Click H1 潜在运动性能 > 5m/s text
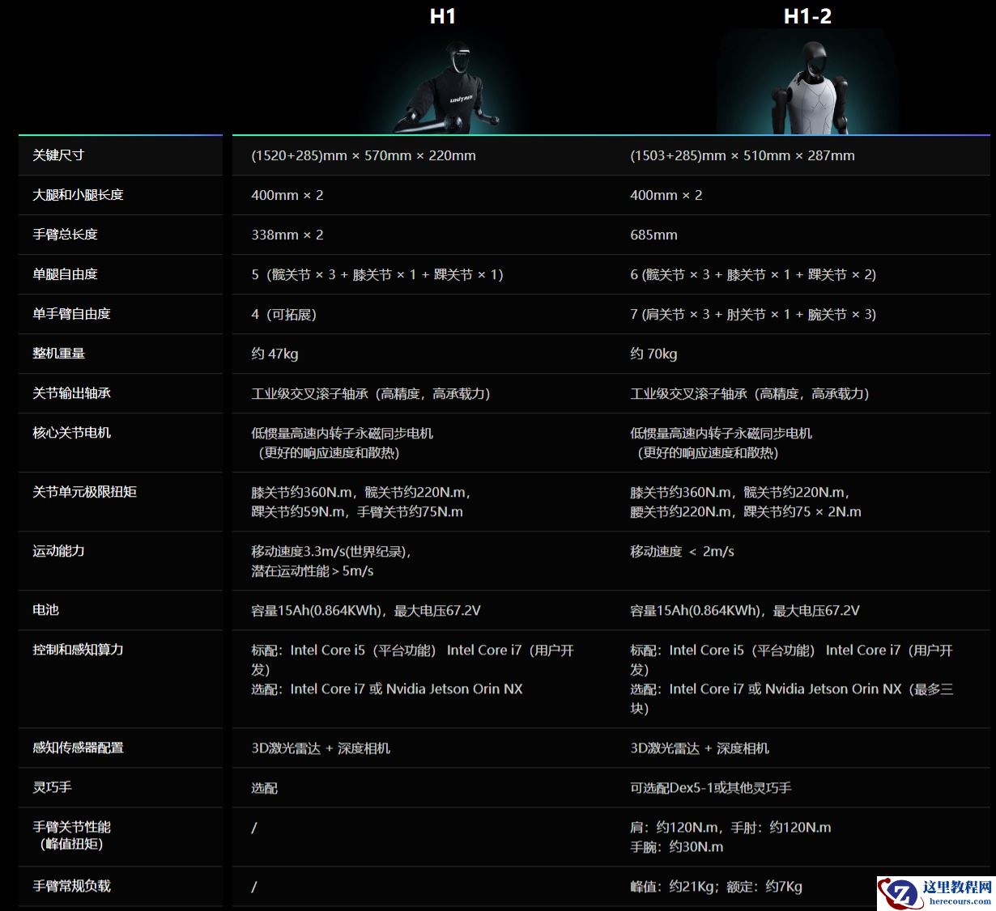 coord(313,570)
